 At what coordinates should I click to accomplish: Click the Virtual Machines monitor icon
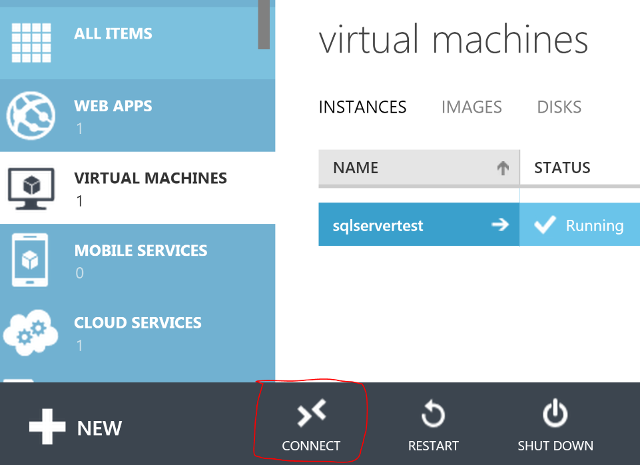[31, 189]
